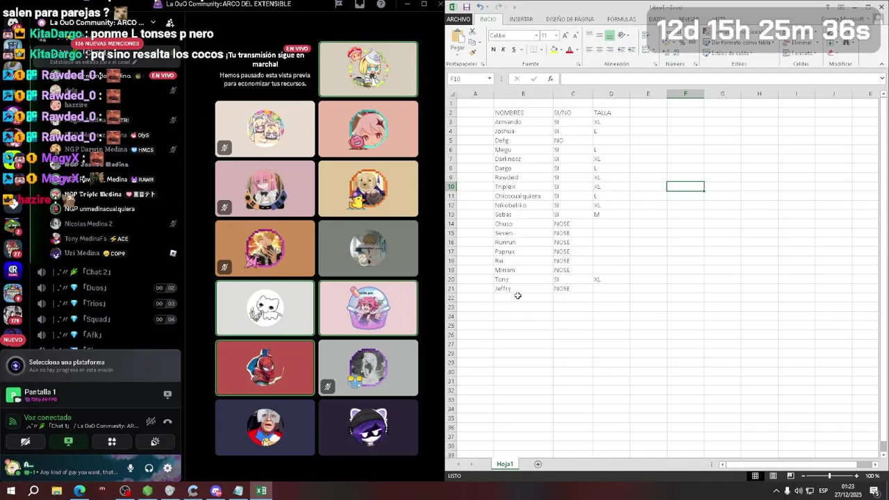Click NUEVO badge in server list

point(13,340)
